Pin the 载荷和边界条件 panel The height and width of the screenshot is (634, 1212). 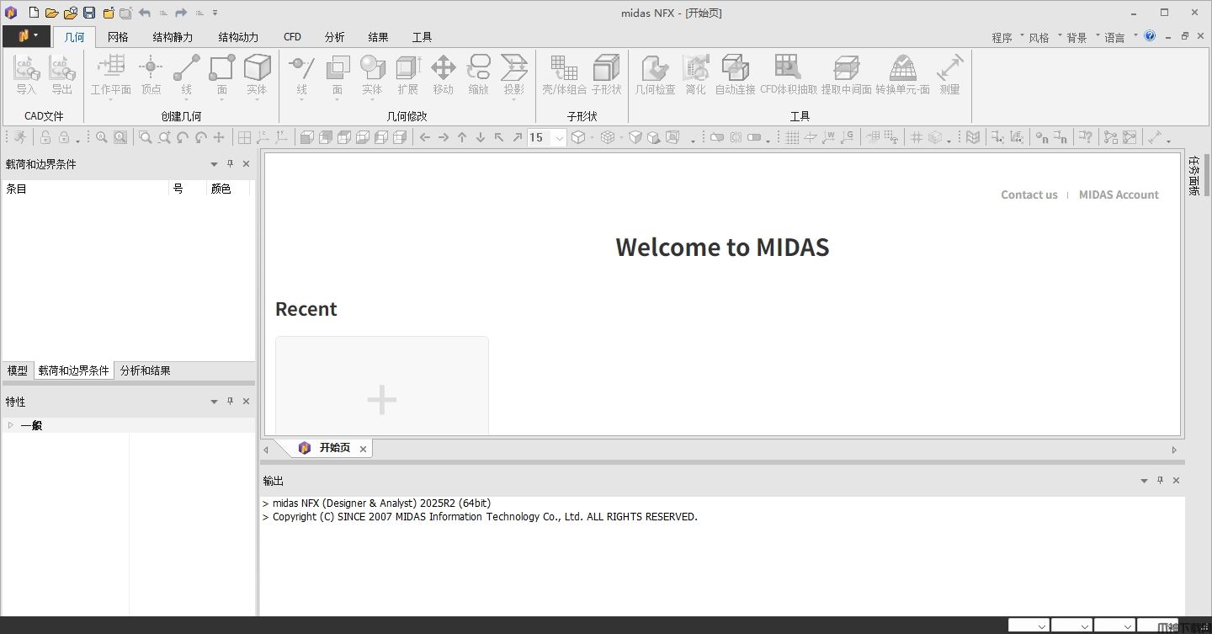(230, 164)
